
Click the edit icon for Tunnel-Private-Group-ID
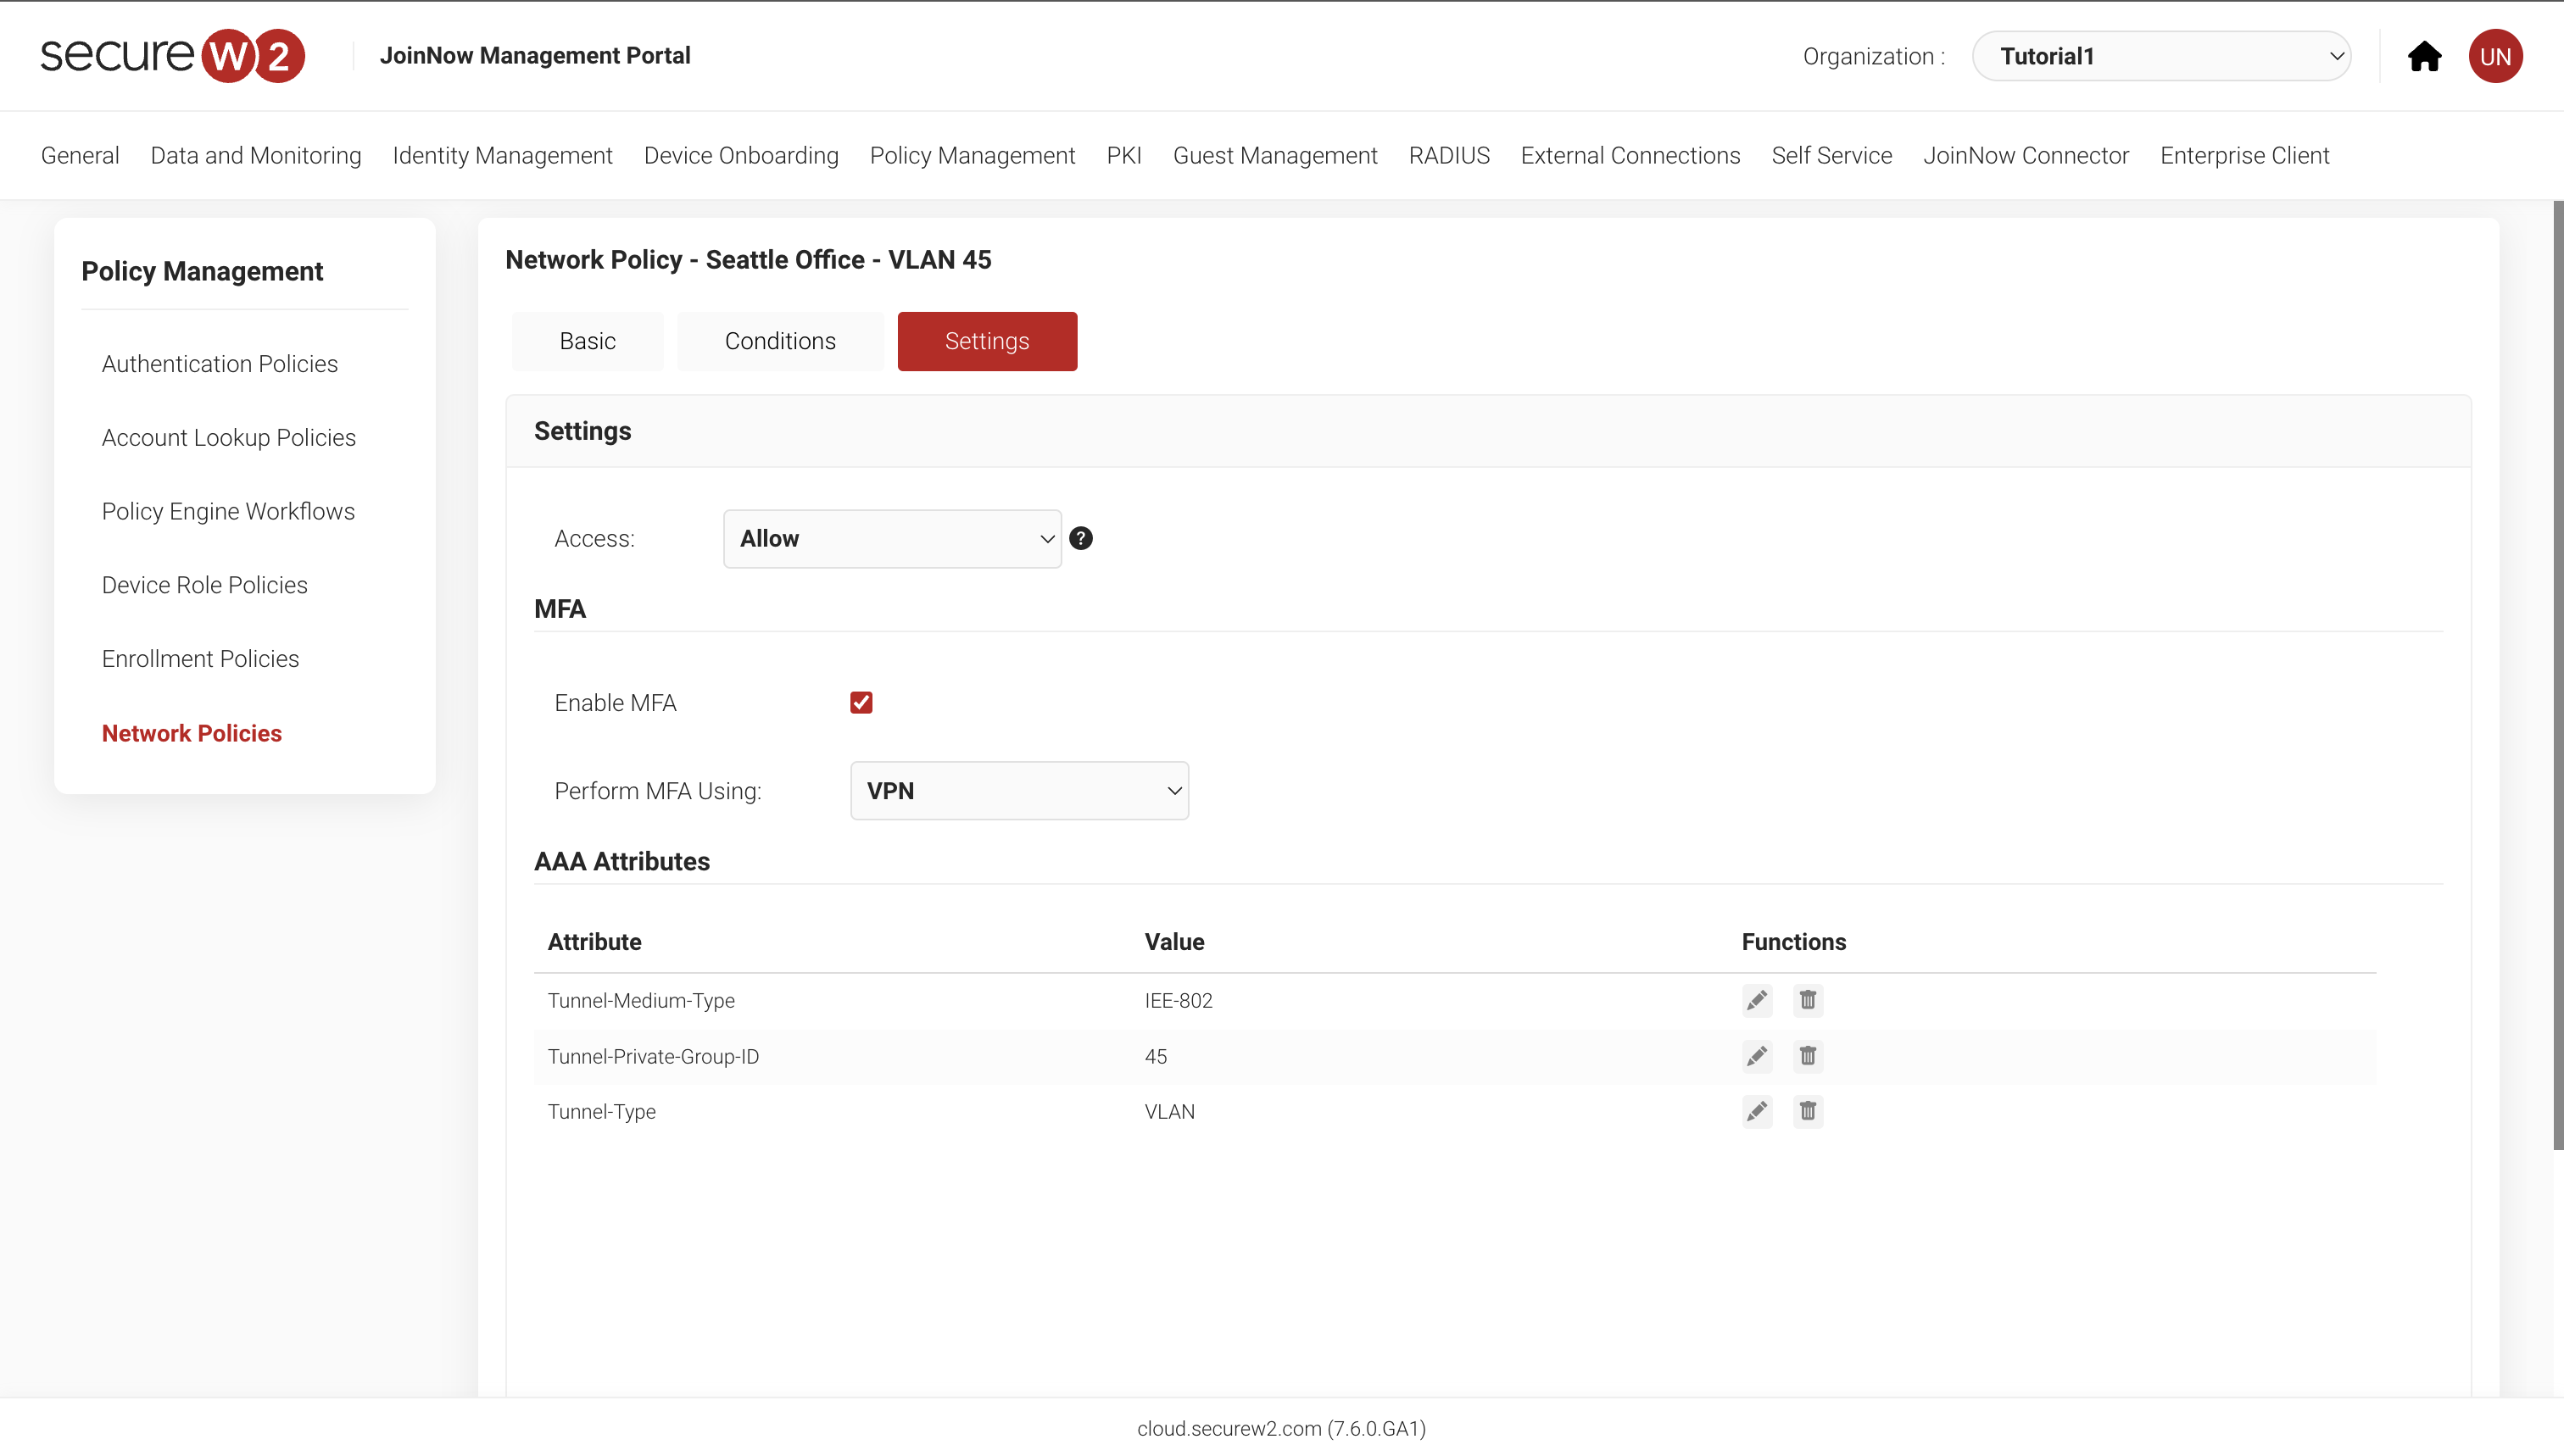(x=1757, y=1056)
